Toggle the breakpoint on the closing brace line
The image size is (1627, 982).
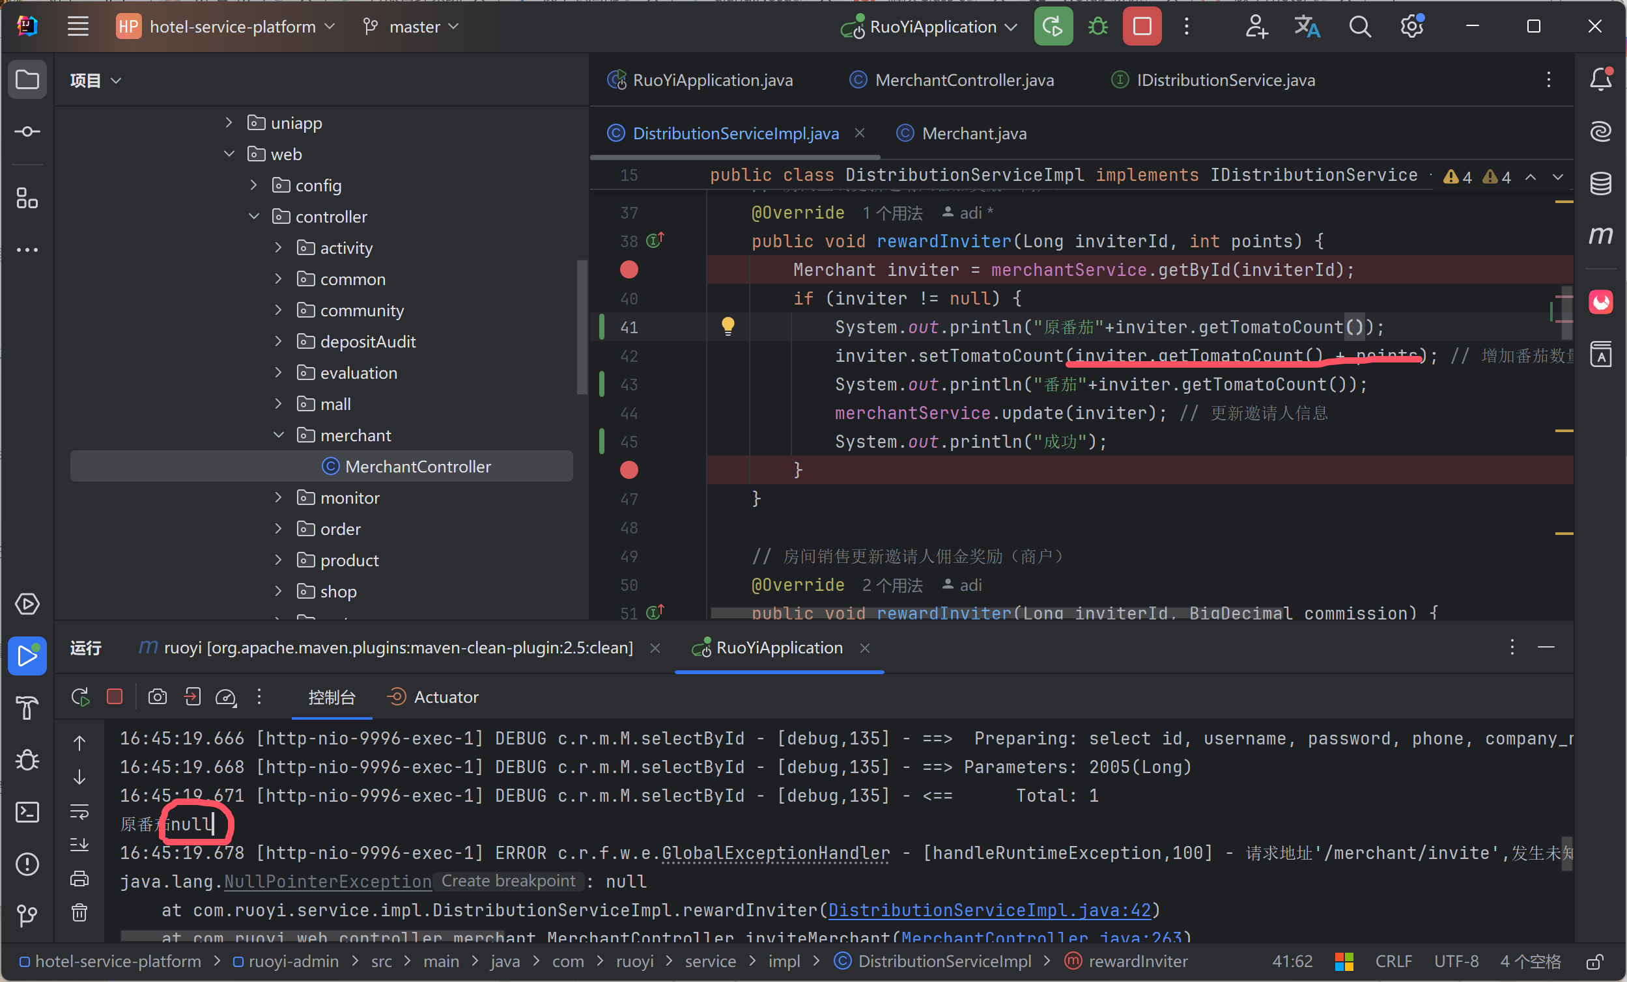tap(629, 470)
